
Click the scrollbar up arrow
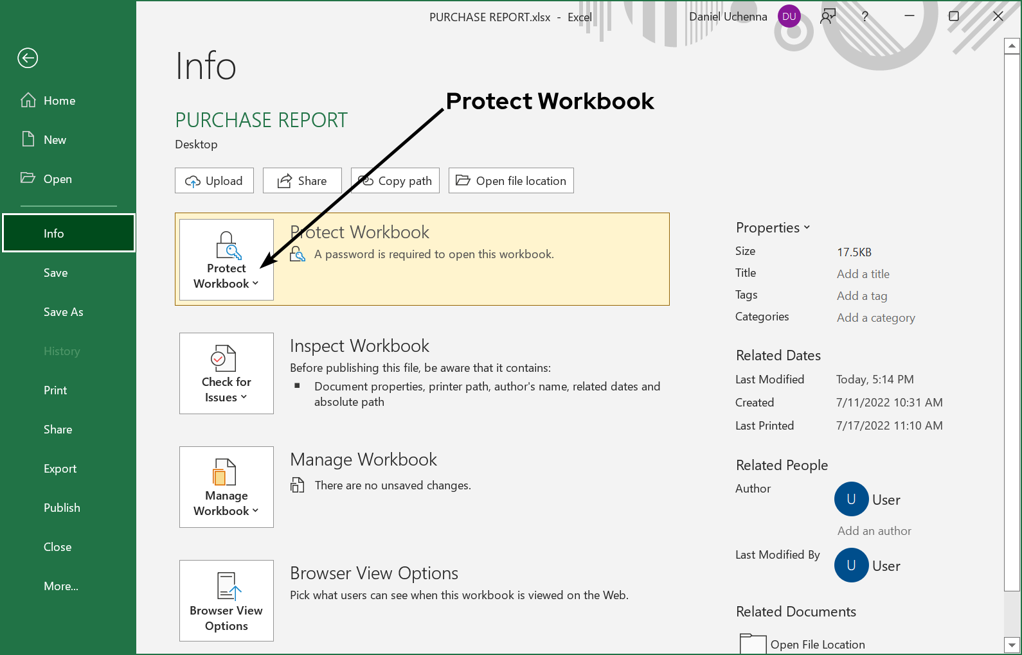[x=1012, y=46]
